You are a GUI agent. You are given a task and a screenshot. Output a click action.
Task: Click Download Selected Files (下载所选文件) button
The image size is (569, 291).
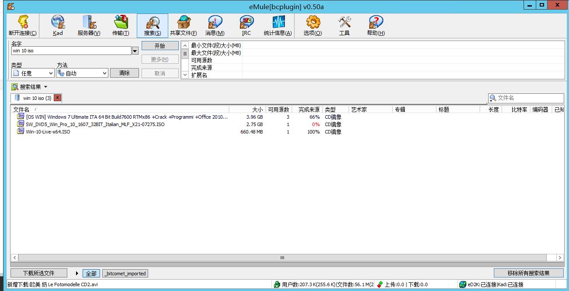click(x=39, y=273)
